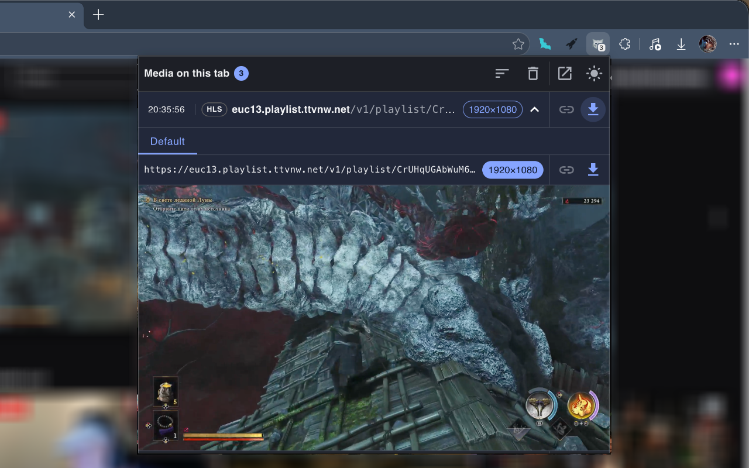The width and height of the screenshot is (749, 468).
Task: Click the HLS format badge
Action: click(214, 109)
